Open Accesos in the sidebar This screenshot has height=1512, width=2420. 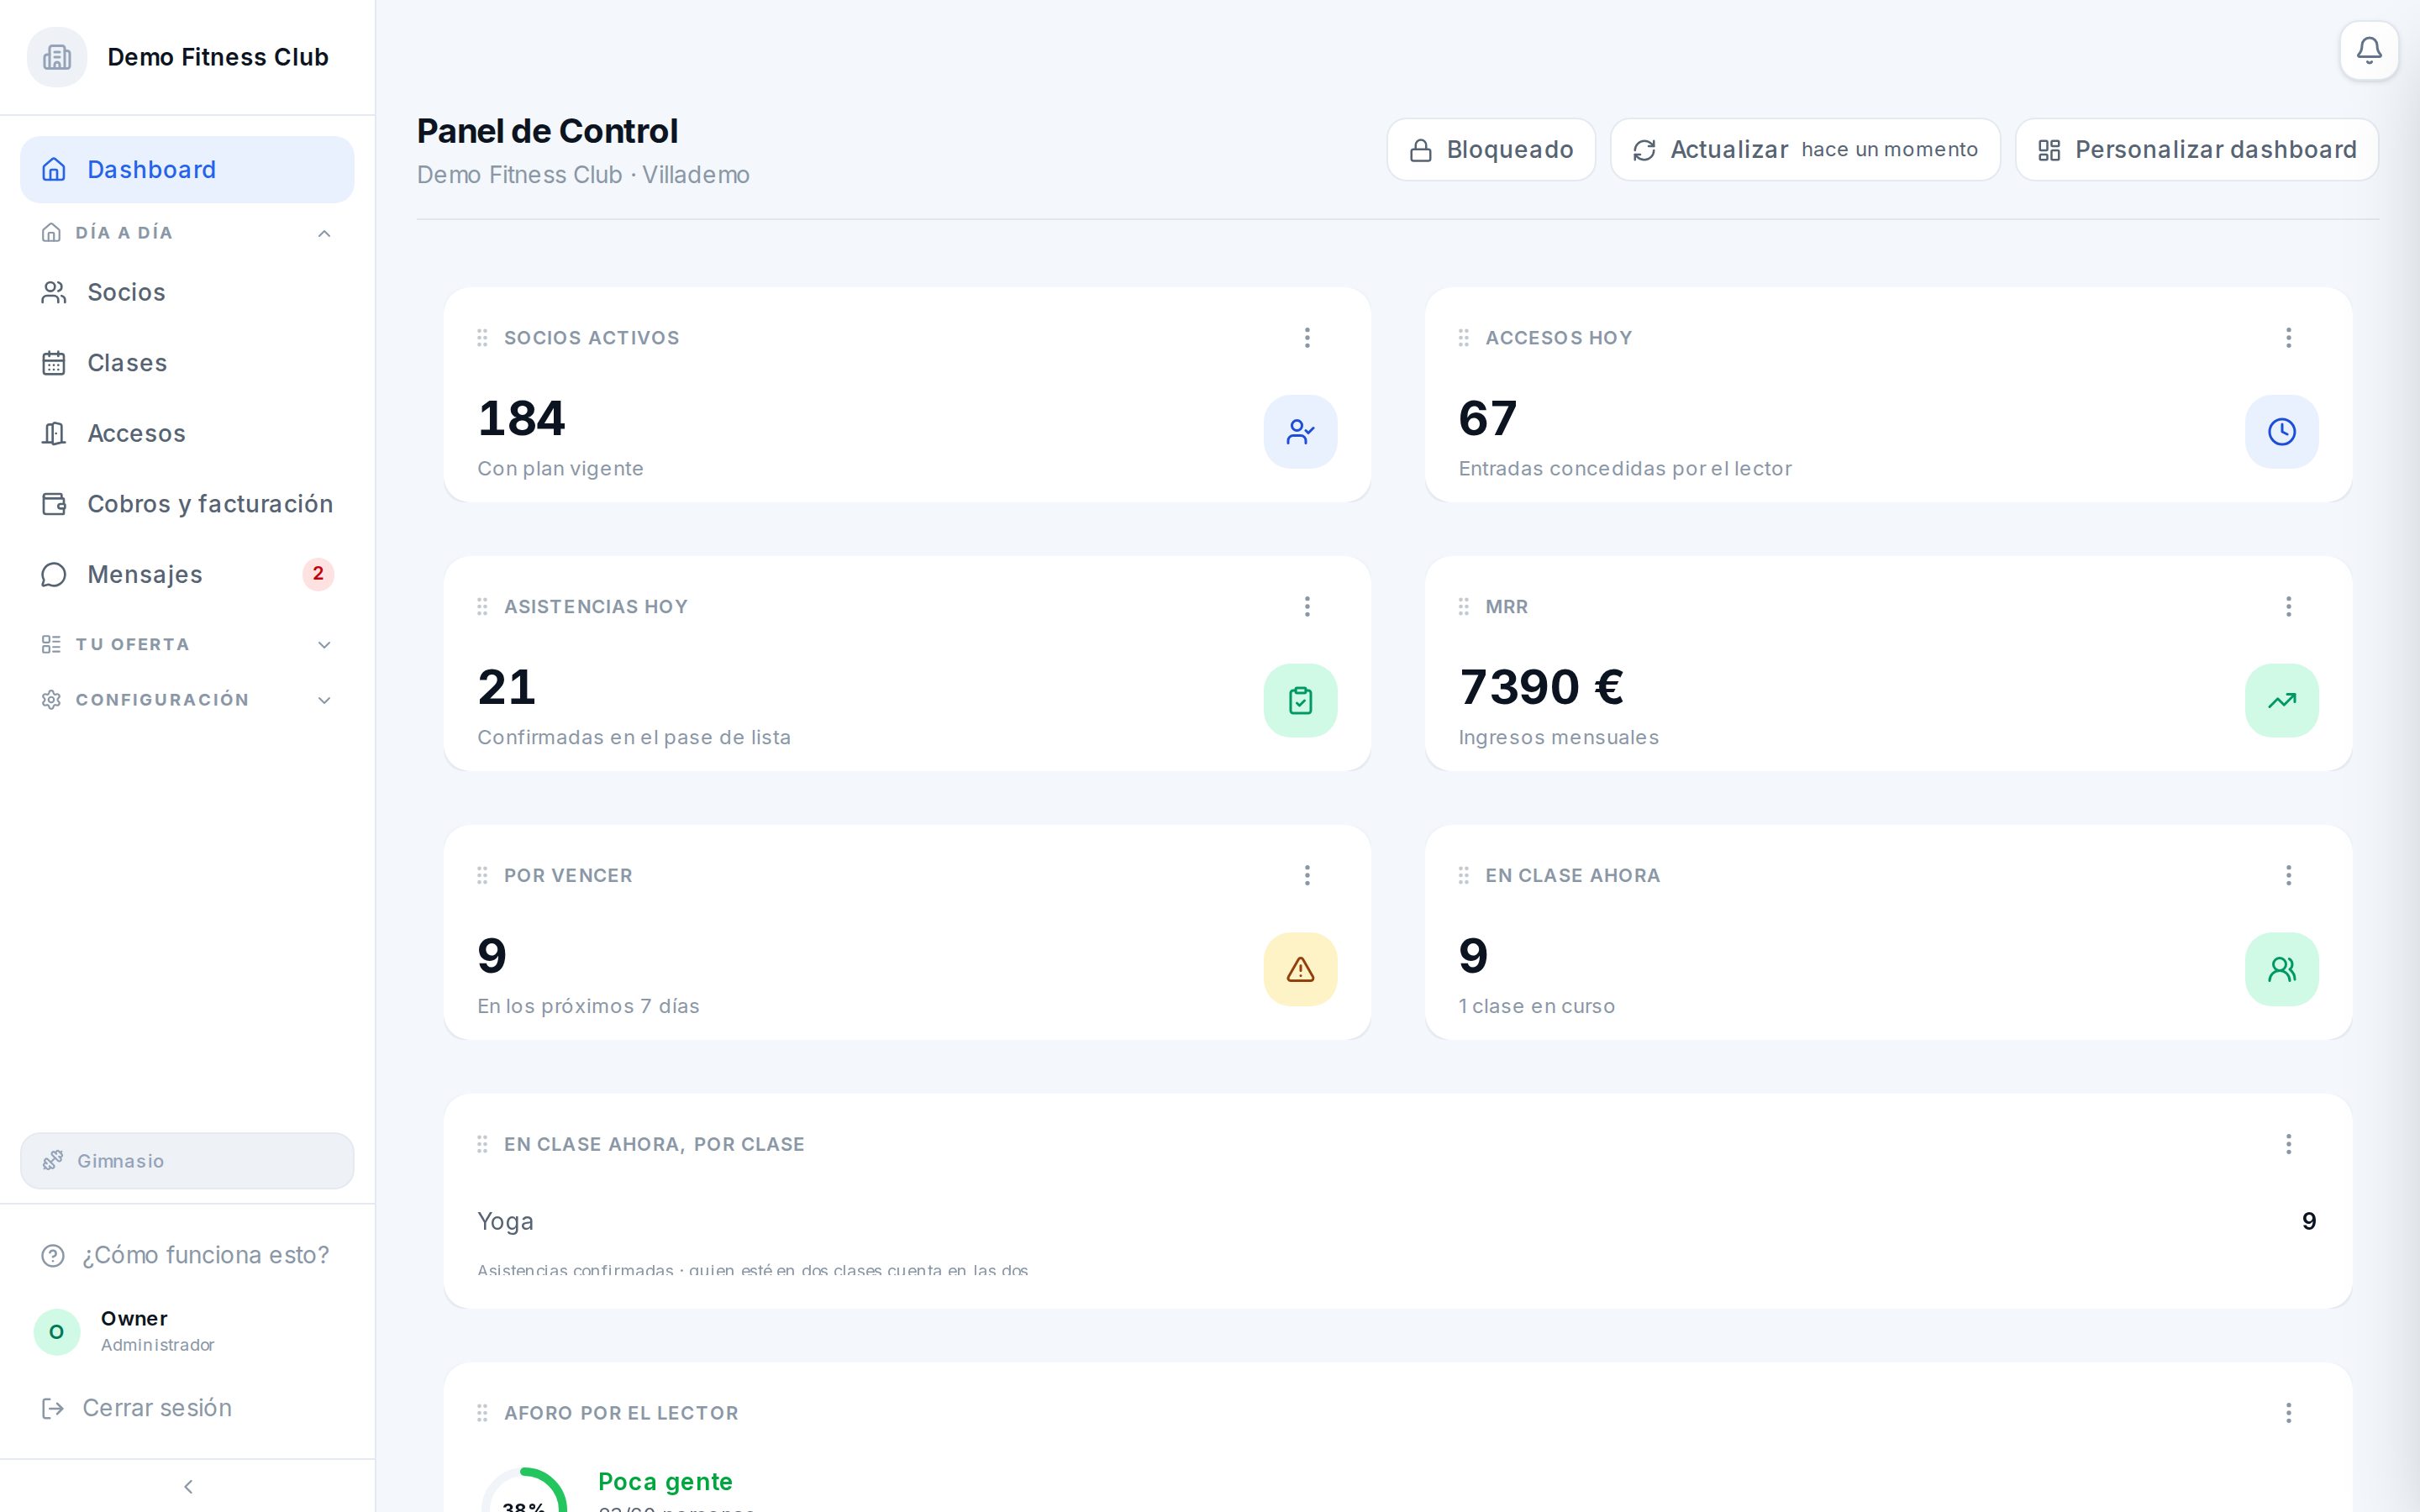click(187, 434)
